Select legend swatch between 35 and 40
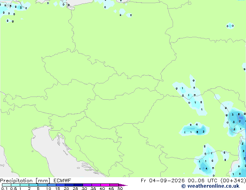 (96, 185)
